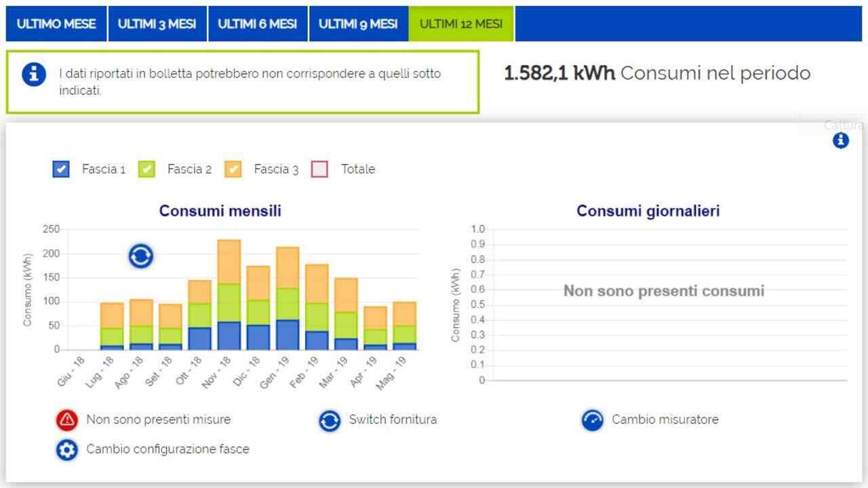The height and width of the screenshot is (488, 868).
Task: Select the Gen - 19 consumption bar
Action: (288, 298)
